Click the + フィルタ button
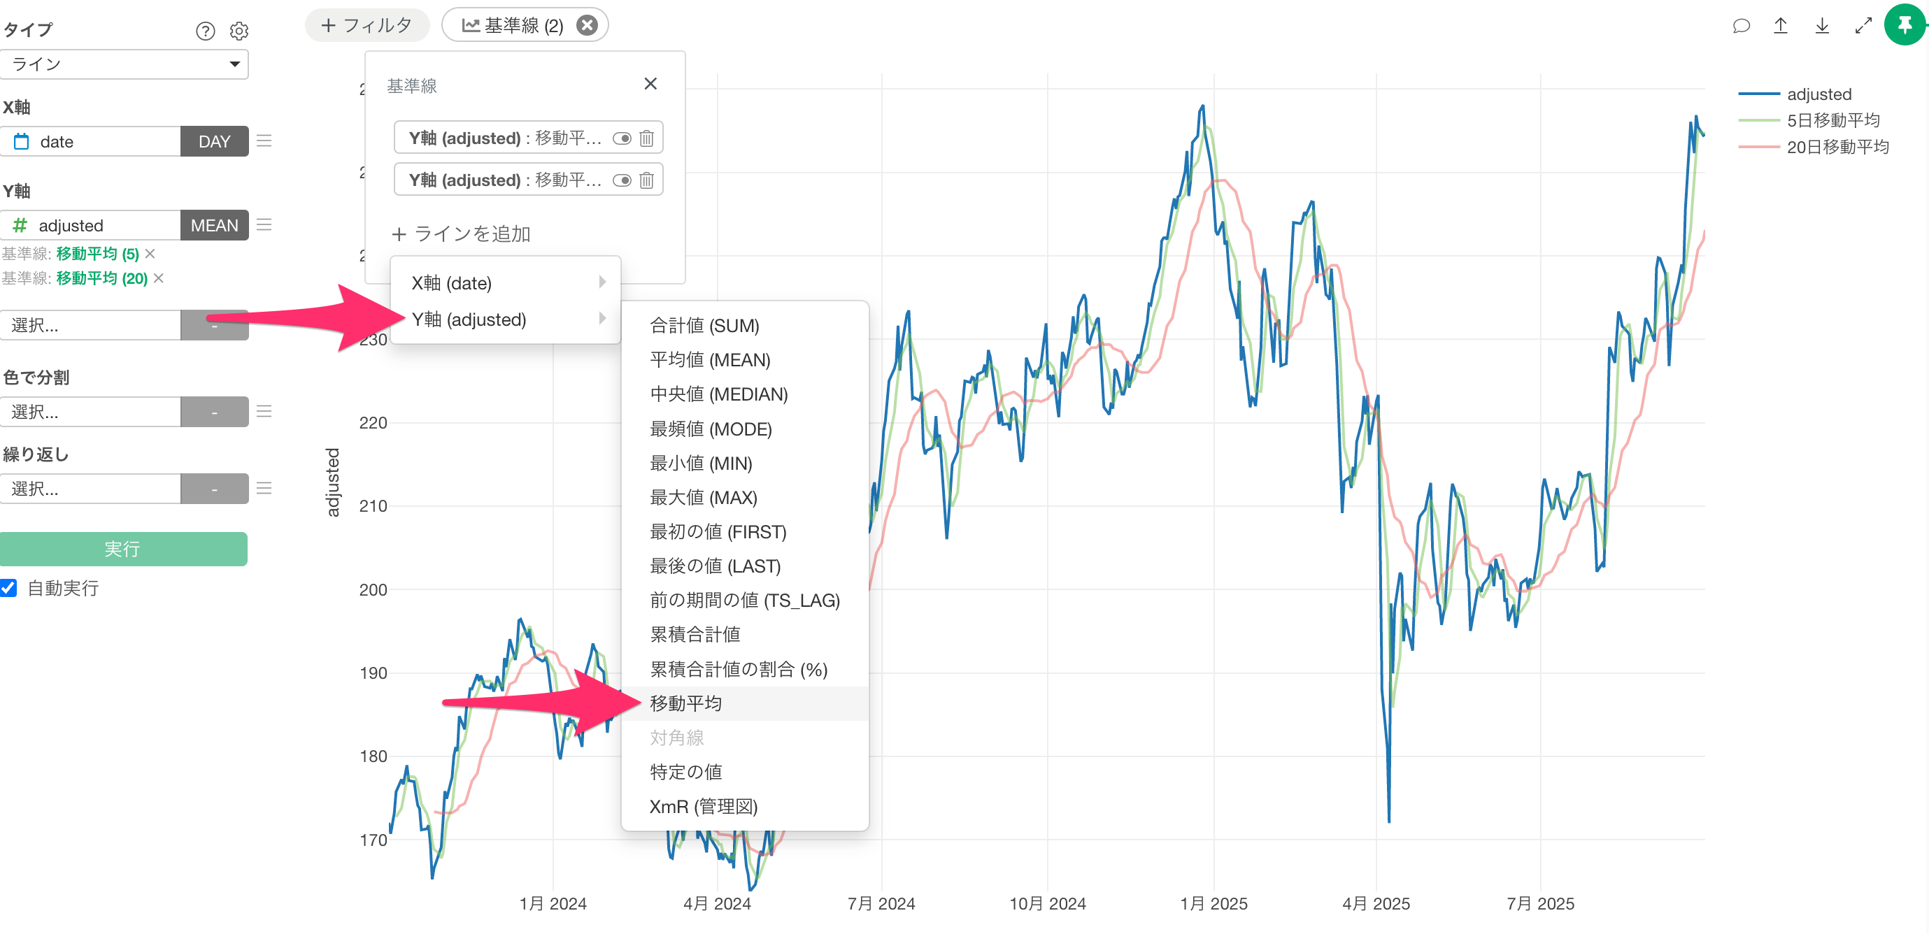Screen dimensions: 1929x934 pos(367,25)
